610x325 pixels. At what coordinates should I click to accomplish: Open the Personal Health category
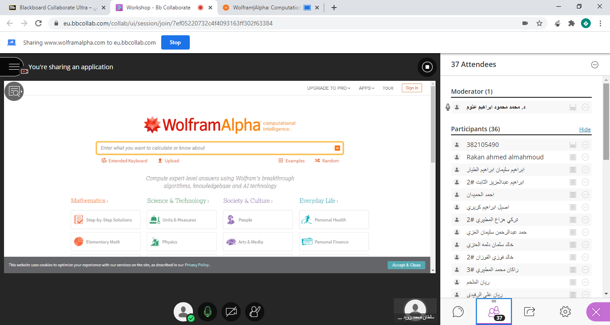point(334,220)
